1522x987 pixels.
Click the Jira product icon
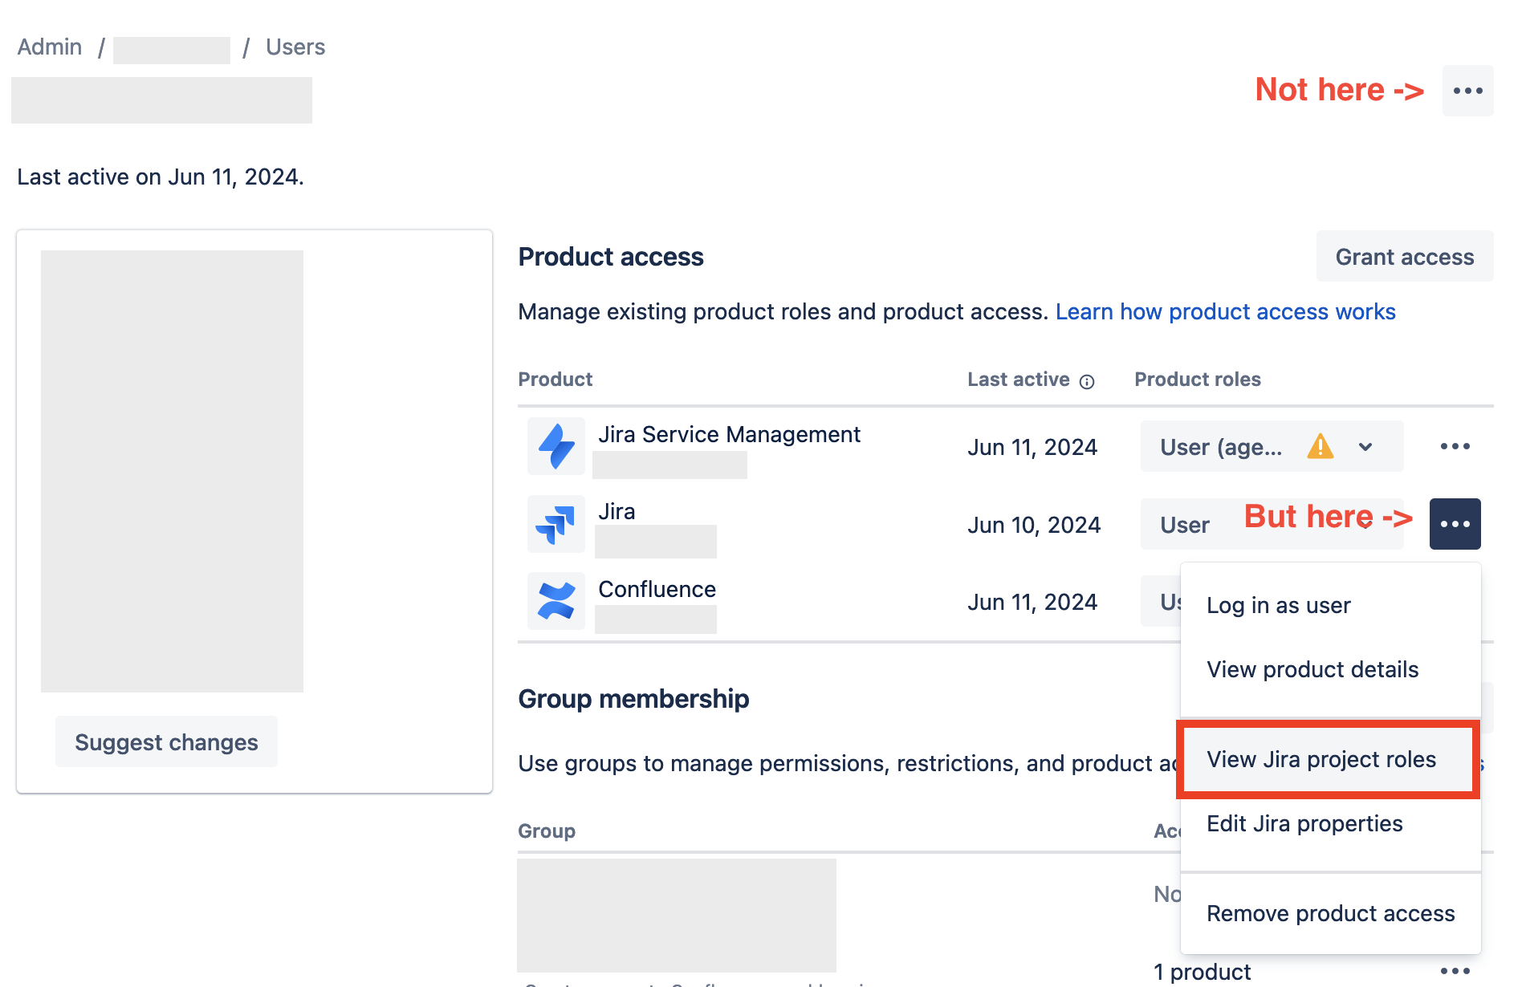(x=555, y=524)
